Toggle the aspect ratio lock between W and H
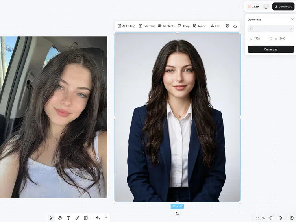 tap(271, 39)
